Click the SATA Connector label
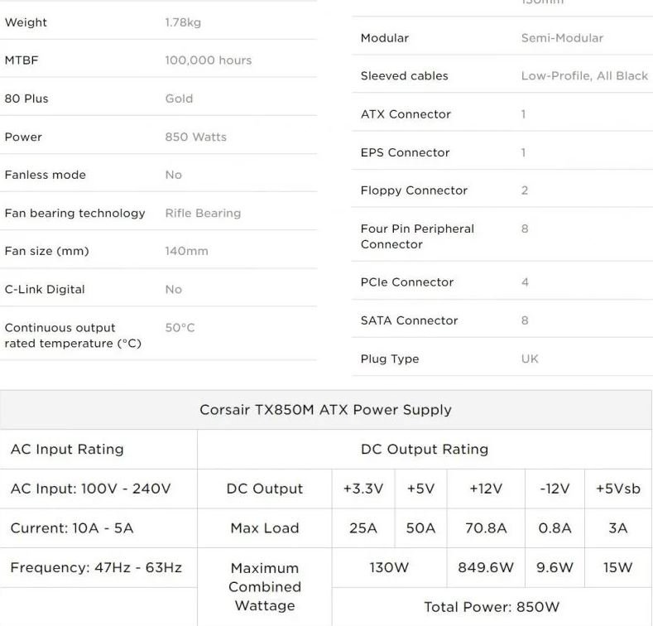653x626 pixels. pyautogui.click(x=409, y=321)
